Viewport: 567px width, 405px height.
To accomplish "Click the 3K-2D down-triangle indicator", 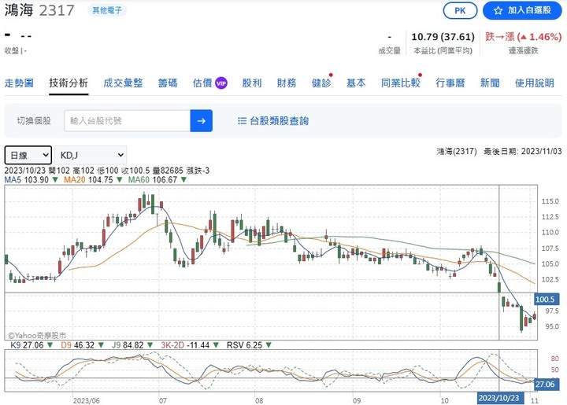I will (216, 345).
